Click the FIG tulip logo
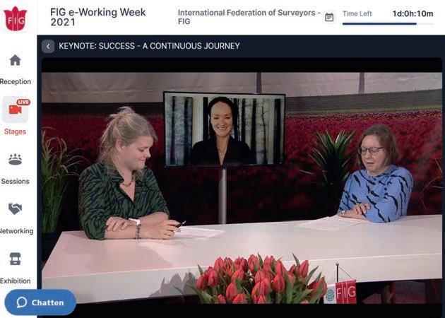The width and height of the screenshot is (445, 318). 16,18
